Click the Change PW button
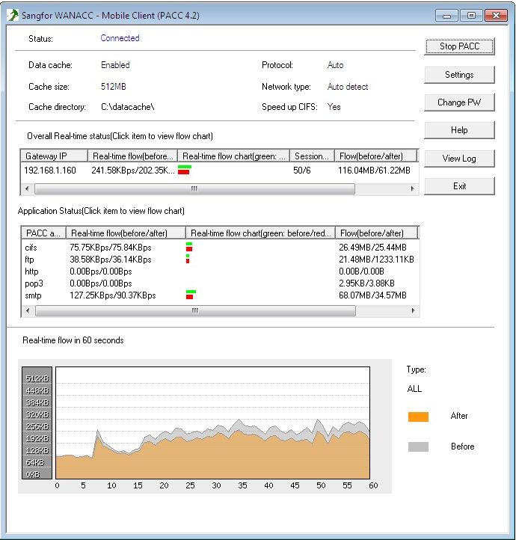The height and width of the screenshot is (540, 516). coord(460,102)
